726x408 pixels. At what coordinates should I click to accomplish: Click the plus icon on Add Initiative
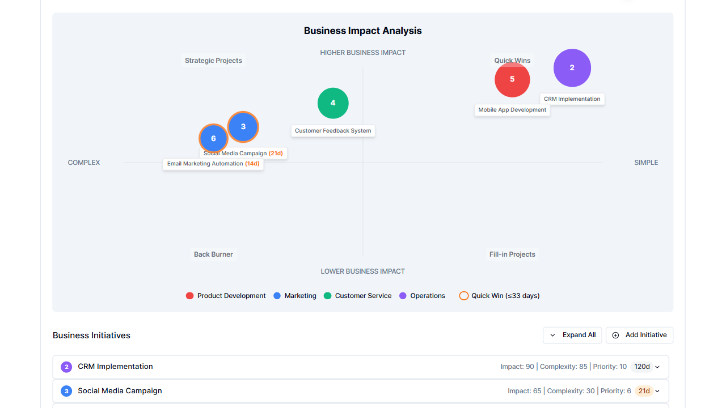(615, 335)
